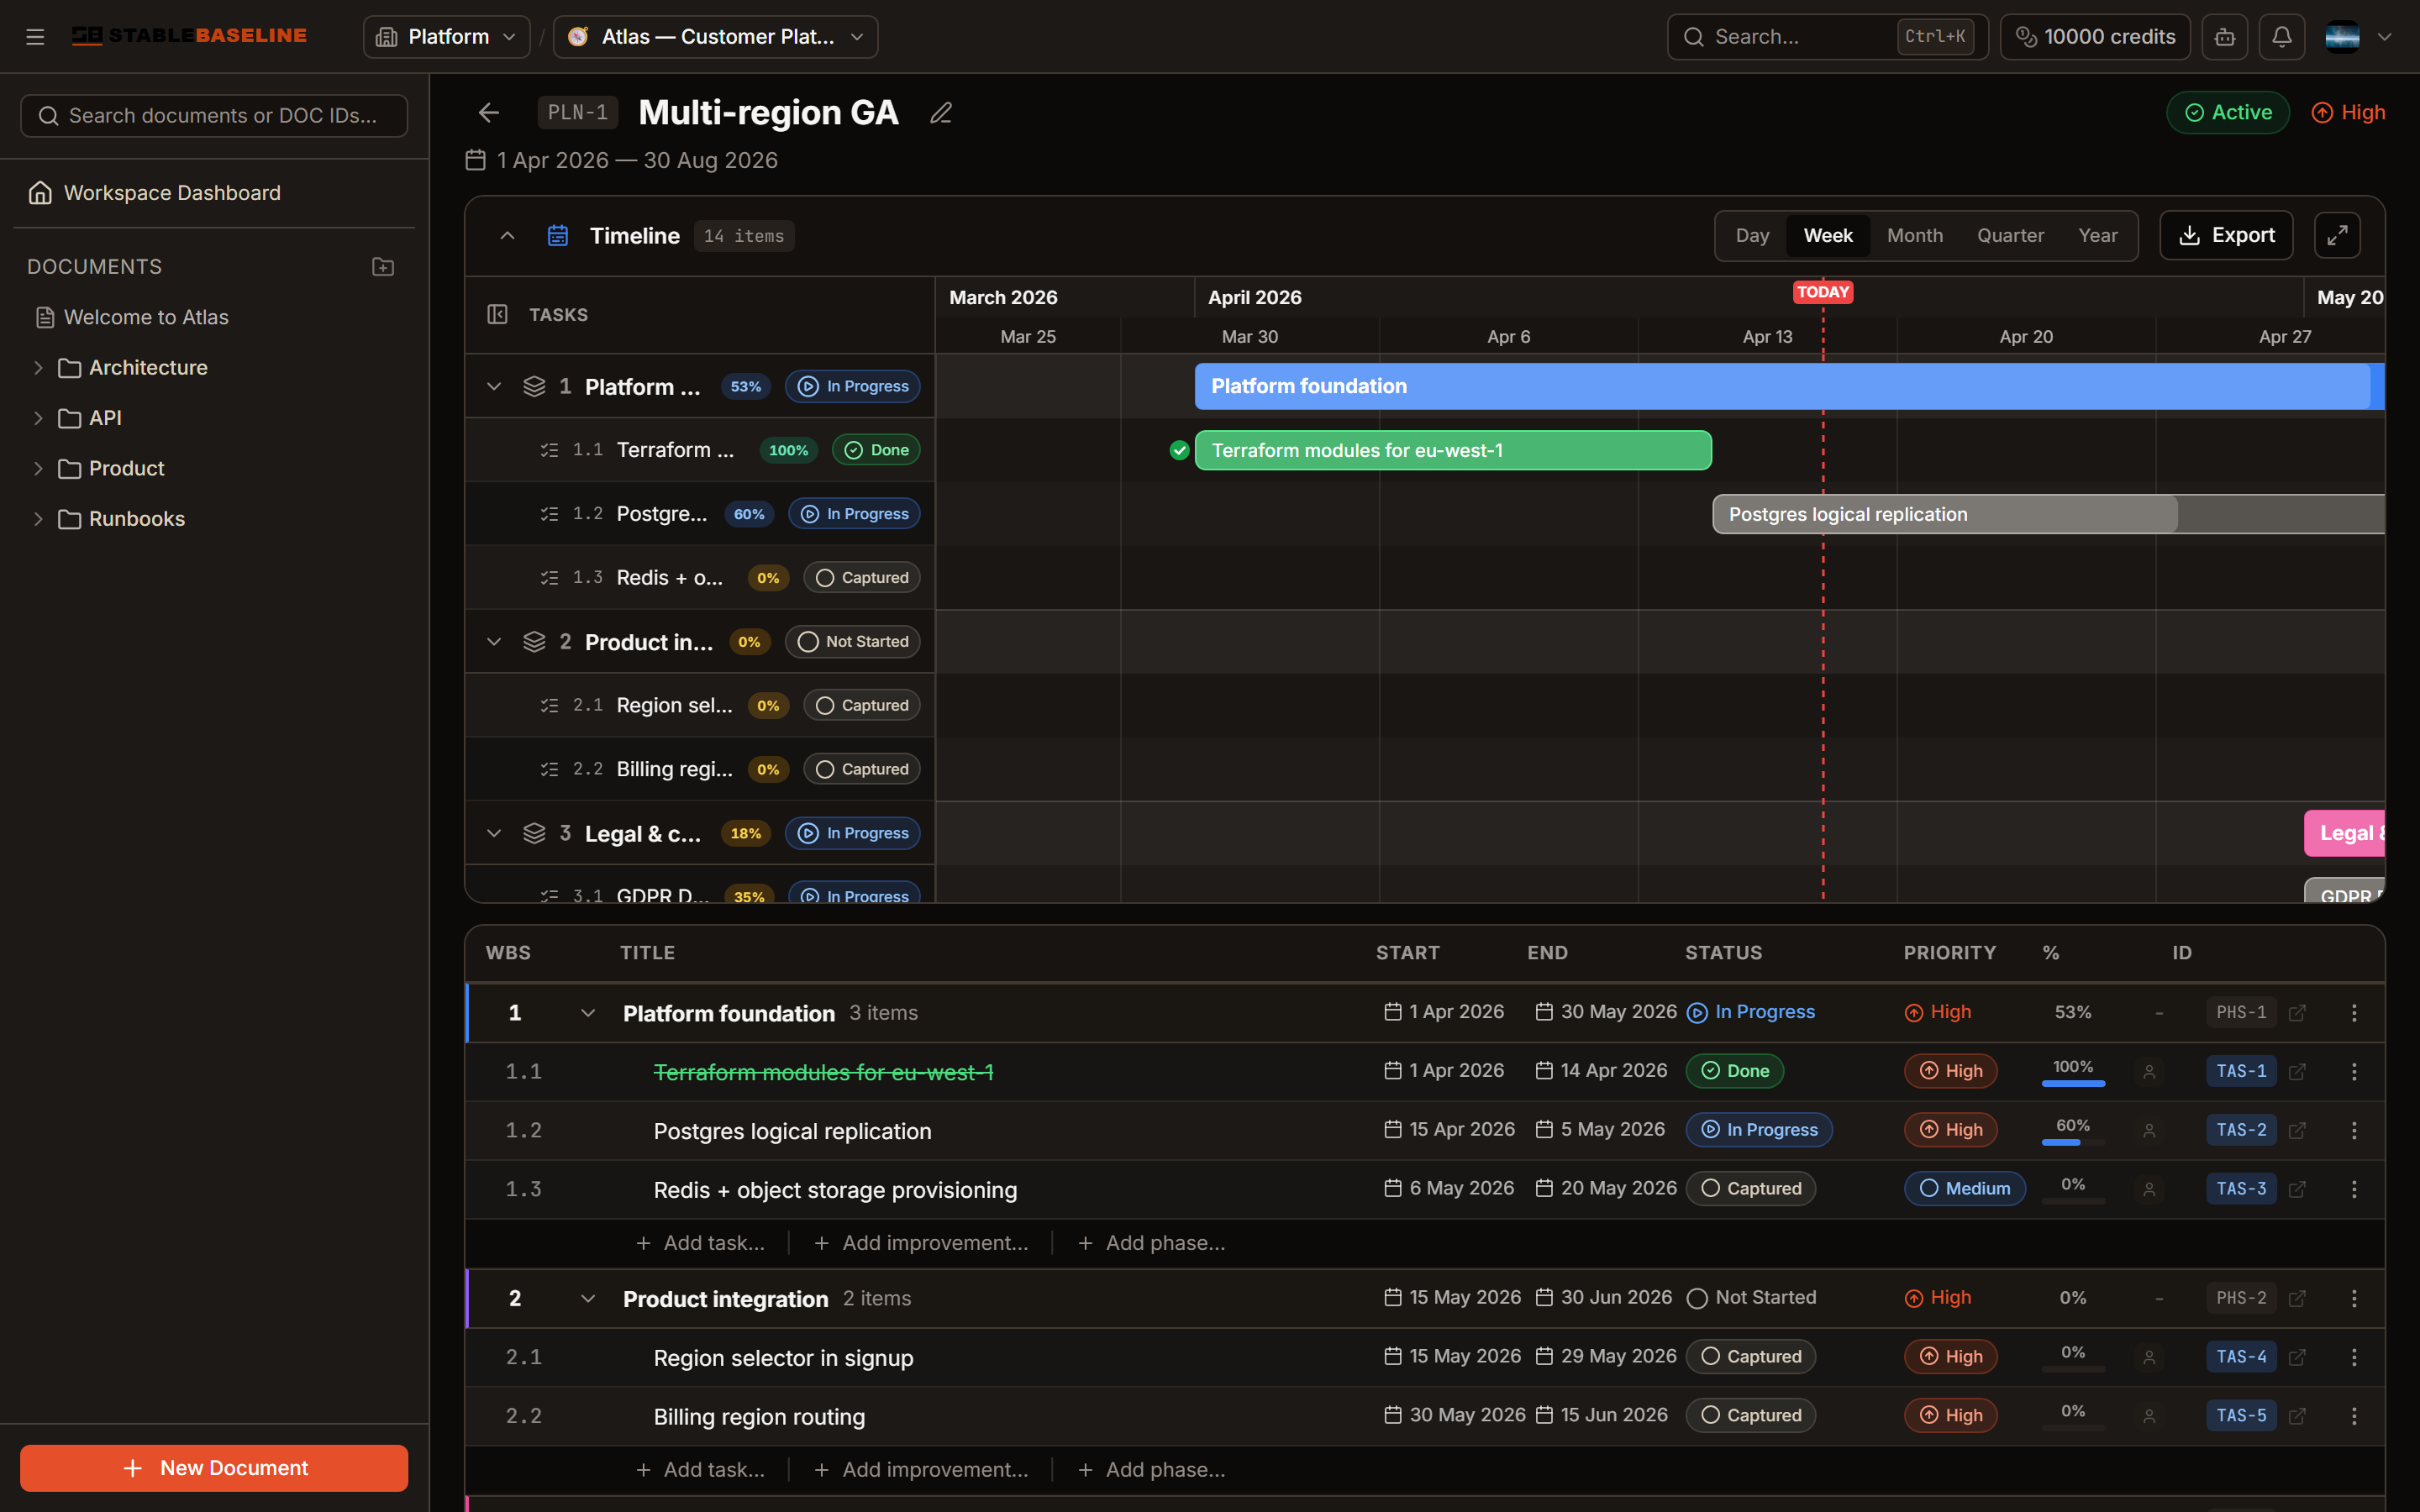Open PHS-2 external link icon

pos(2297,1298)
